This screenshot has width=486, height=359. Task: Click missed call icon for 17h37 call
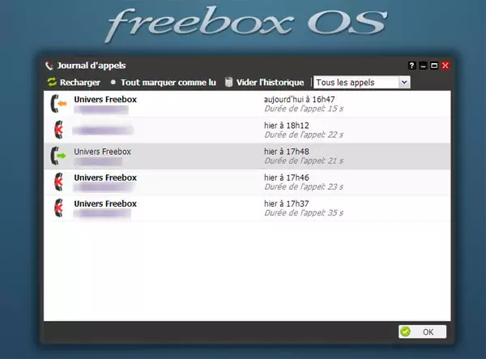(x=58, y=207)
